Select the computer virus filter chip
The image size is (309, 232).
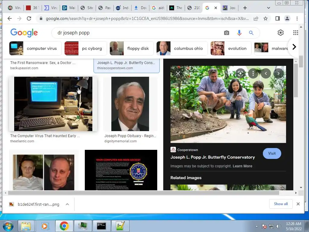[x=36, y=48]
